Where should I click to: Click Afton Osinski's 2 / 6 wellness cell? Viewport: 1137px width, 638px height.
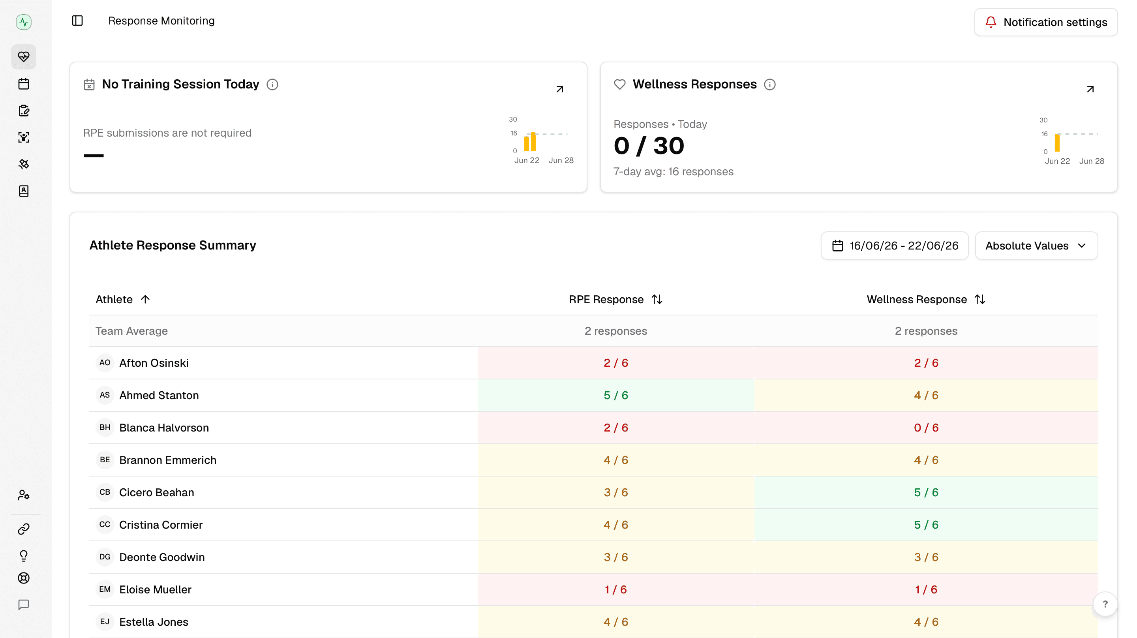926,363
